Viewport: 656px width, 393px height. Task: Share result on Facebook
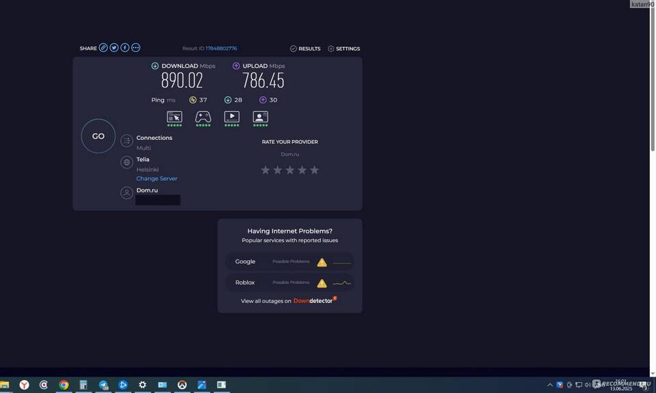124,48
